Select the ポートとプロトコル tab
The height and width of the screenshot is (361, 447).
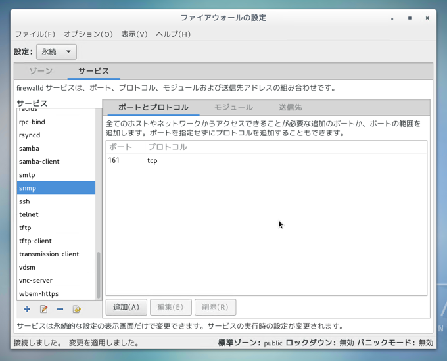[x=153, y=107]
